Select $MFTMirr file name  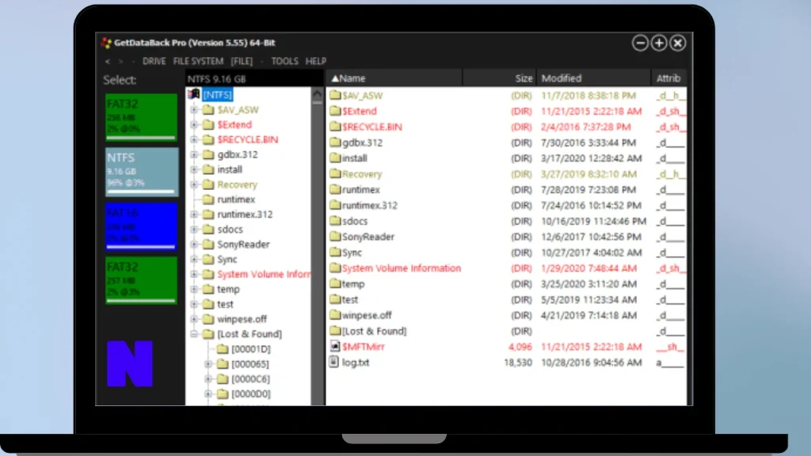[x=363, y=347]
